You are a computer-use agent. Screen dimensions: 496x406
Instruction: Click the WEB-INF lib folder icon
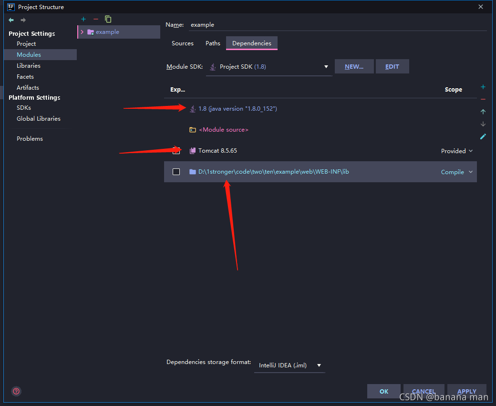coord(192,172)
